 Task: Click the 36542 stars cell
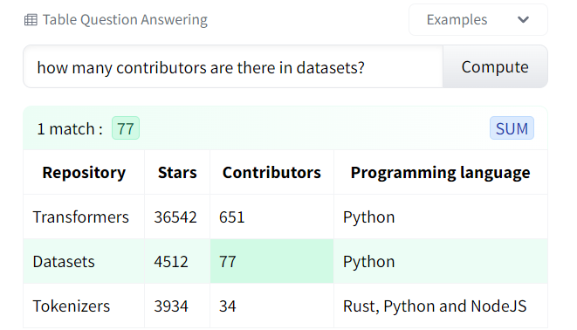point(177,217)
